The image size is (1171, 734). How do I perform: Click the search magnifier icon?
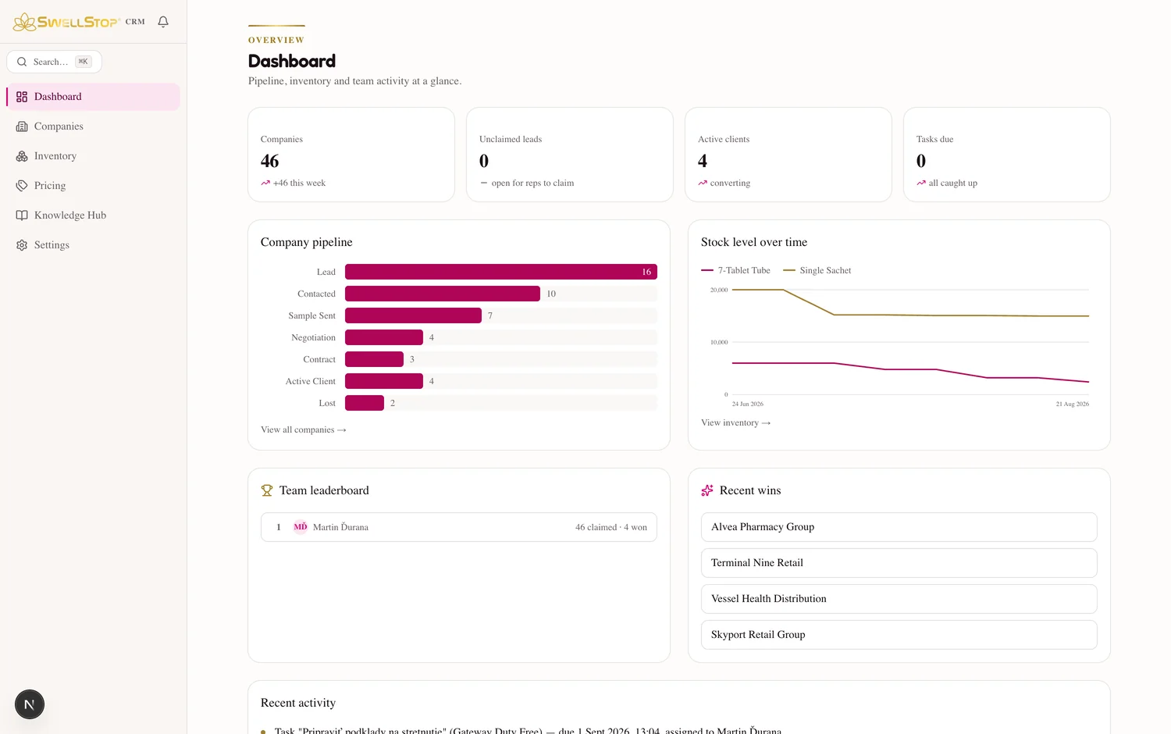[22, 62]
